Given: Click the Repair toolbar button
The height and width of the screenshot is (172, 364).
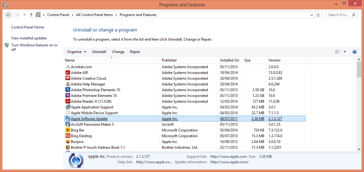Looking at the screenshot, I should [x=135, y=52].
